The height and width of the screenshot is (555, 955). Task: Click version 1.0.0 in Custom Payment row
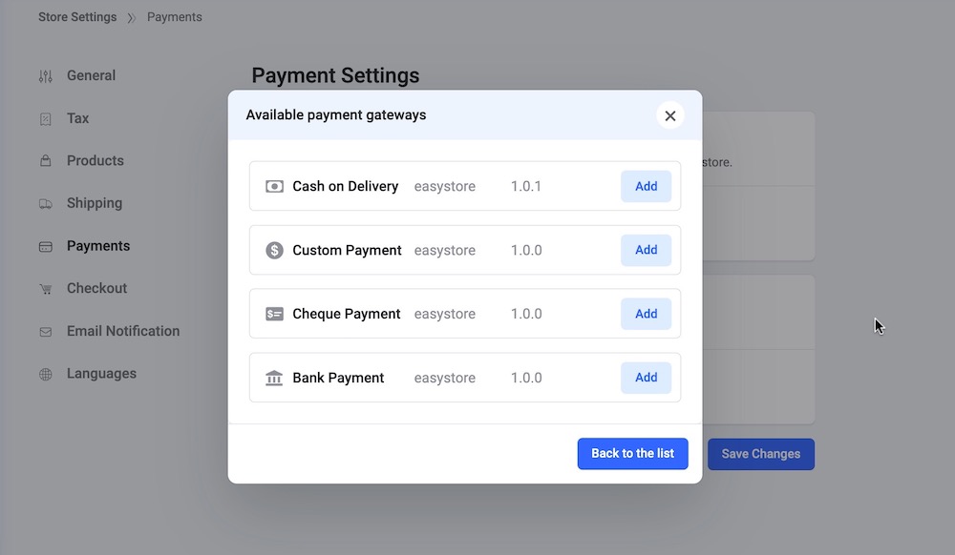526,250
